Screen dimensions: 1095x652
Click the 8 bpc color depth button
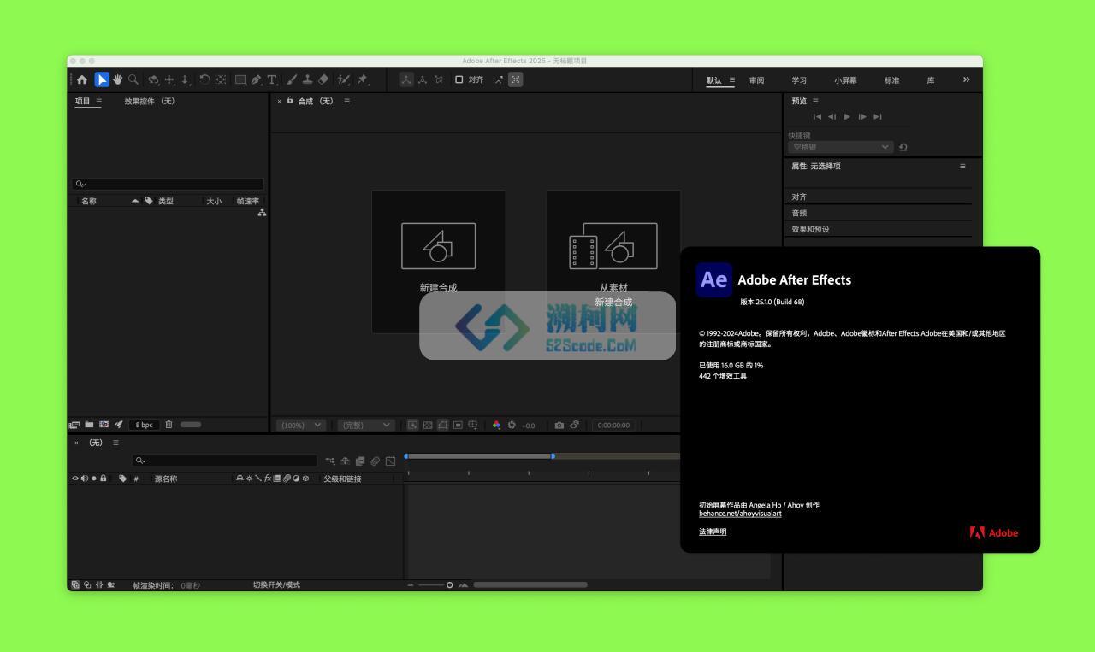(144, 425)
